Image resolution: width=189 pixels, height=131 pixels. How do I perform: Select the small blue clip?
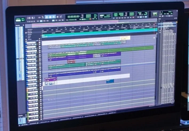pos(110,81)
